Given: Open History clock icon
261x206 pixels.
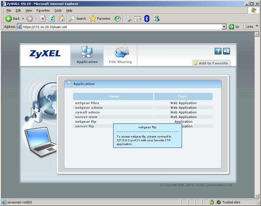Looking at the screenshot, I should tap(117, 19).
